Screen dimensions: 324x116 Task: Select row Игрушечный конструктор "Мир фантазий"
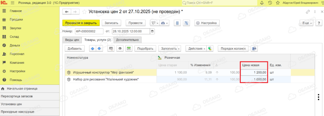(111, 72)
